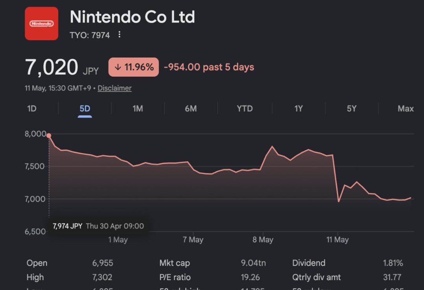The image size is (424, 290).
Task: Switch chart to 1M range
Action: (138, 108)
